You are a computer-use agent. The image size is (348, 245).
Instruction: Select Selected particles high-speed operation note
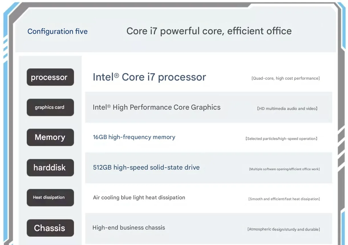281,138
